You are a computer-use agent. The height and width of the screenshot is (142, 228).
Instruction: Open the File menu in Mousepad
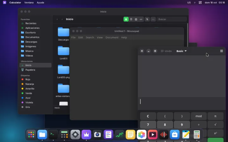coord(73,37)
